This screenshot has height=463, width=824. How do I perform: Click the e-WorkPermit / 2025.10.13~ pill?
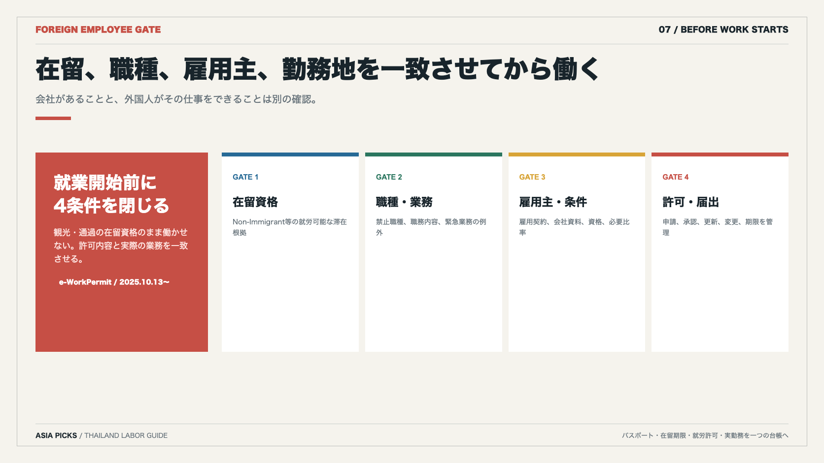coord(114,282)
